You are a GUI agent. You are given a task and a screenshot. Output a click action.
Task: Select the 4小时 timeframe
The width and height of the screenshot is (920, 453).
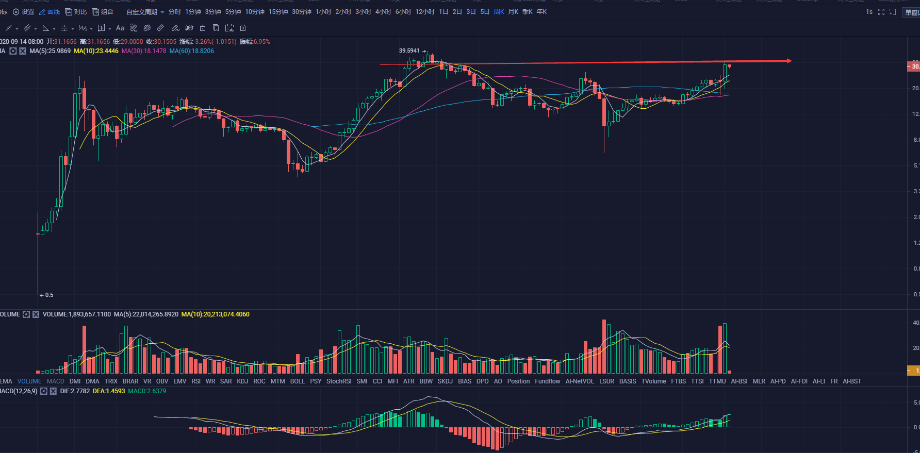[383, 12]
